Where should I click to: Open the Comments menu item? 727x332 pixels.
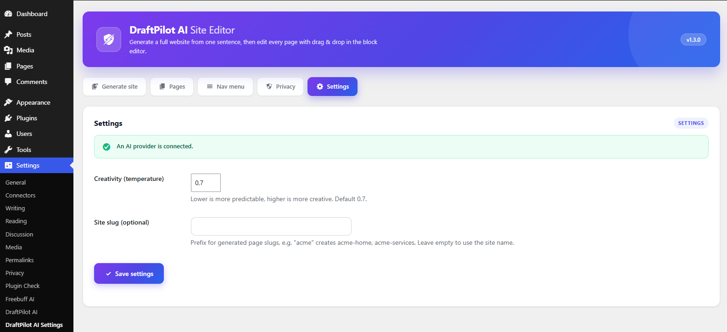[x=37, y=82]
